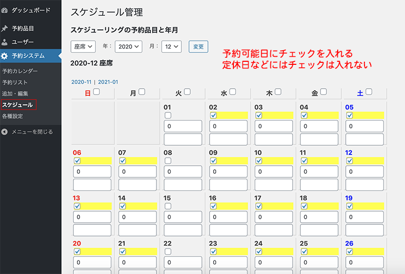Screen dimensions: 405x274
Task: Check the box for day 08
Action: point(168,161)
